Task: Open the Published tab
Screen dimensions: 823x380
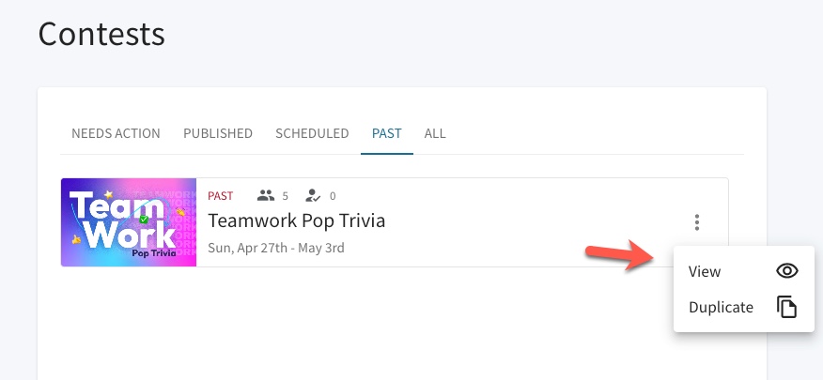Action: 218,133
